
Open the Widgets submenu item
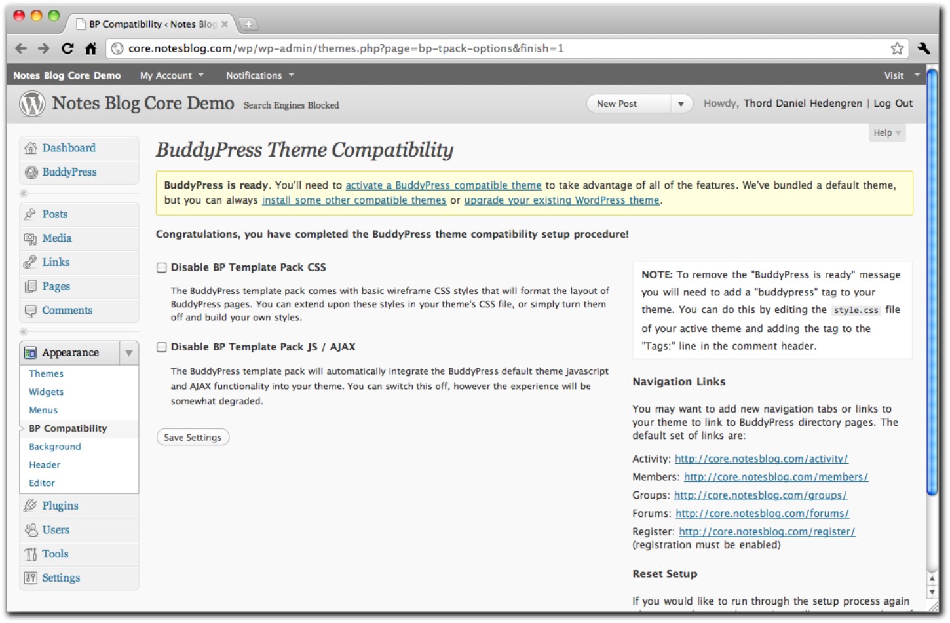[46, 392]
